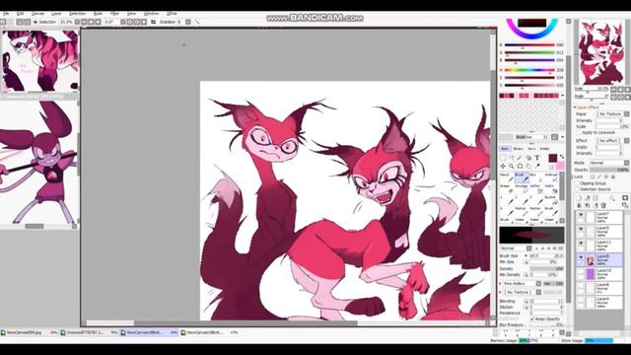Toggle visibility of Layer11
Image resolution: width=631 pixels, height=355 pixels.
click(581, 244)
